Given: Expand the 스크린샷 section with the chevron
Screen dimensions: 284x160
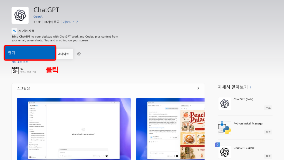Looking at the screenshot, I should [198, 88].
